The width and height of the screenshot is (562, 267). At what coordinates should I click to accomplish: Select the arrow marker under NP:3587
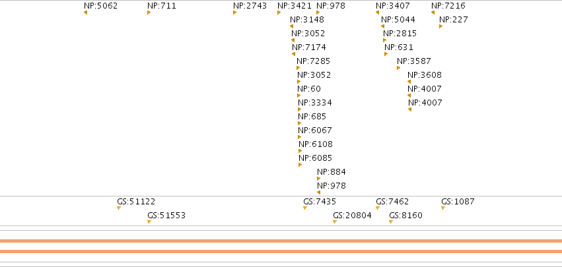point(399,68)
